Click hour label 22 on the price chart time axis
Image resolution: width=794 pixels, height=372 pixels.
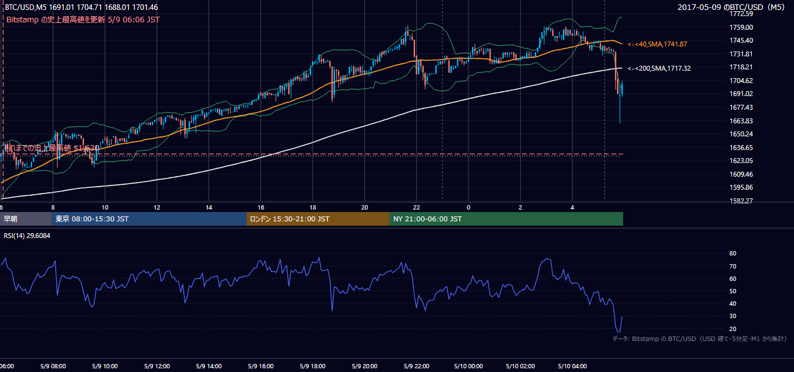coord(416,207)
